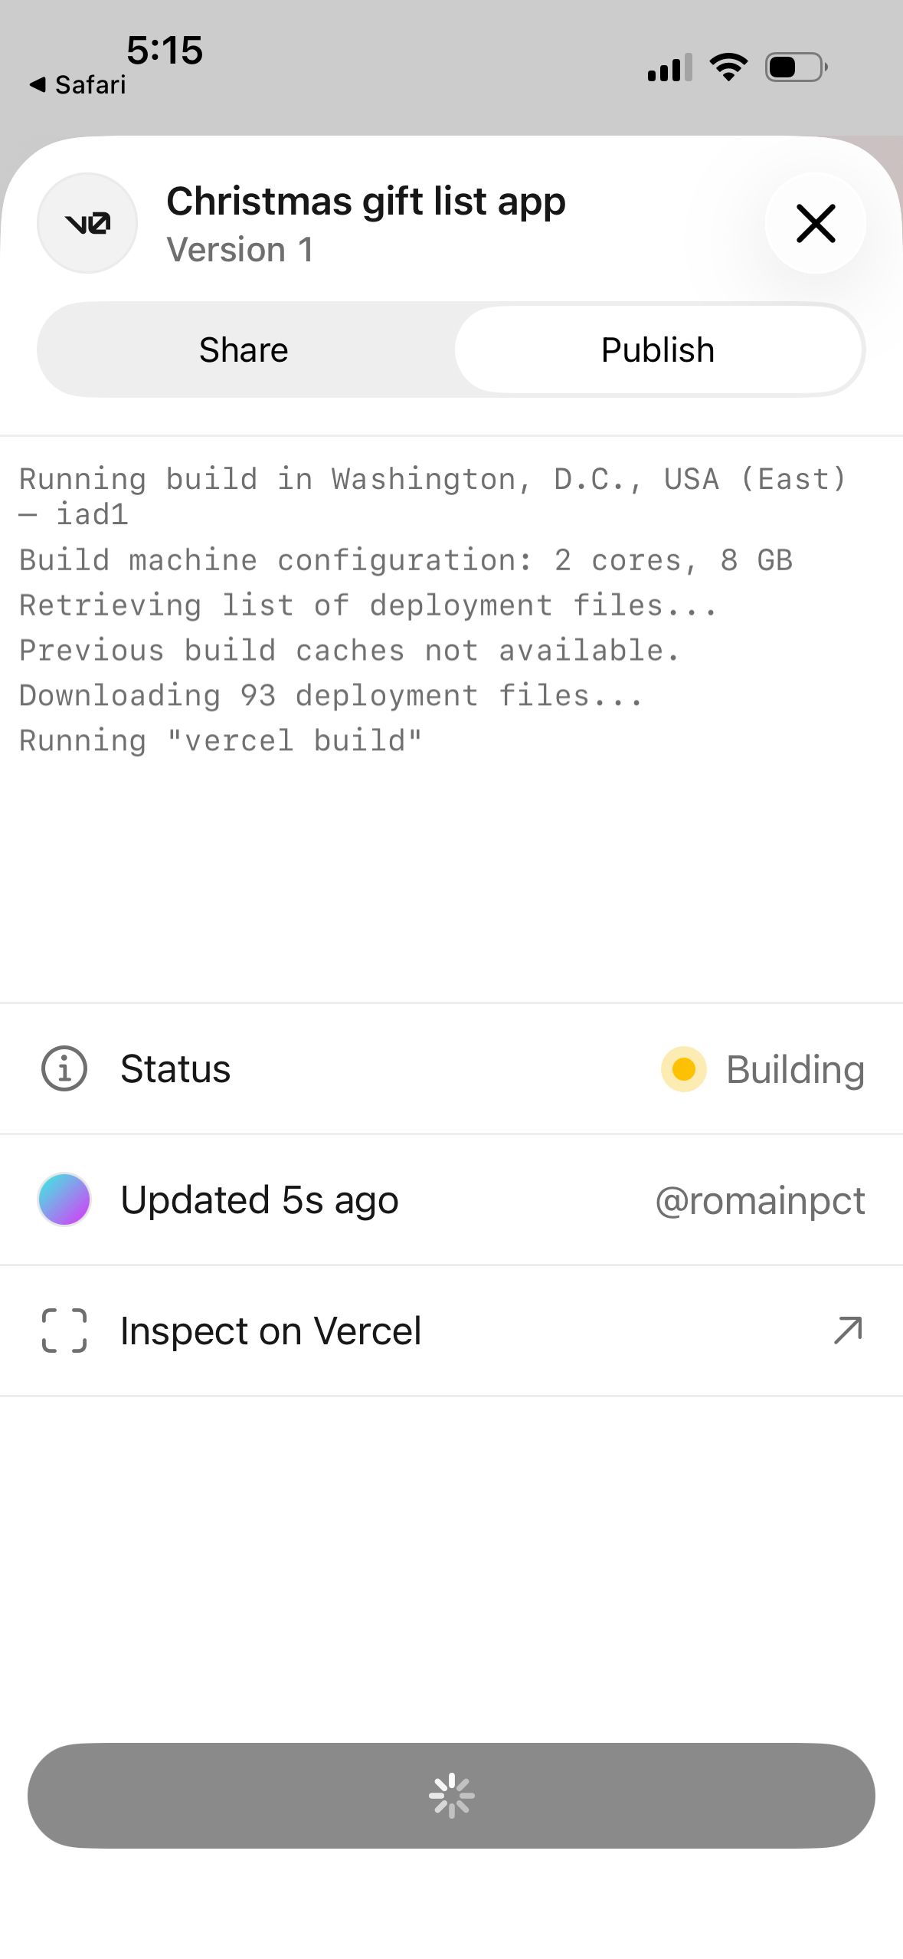Image resolution: width=903 pixels, height=1959 pixels.
Task: Switch to the Share tab
Action: (x=244, y=350)
